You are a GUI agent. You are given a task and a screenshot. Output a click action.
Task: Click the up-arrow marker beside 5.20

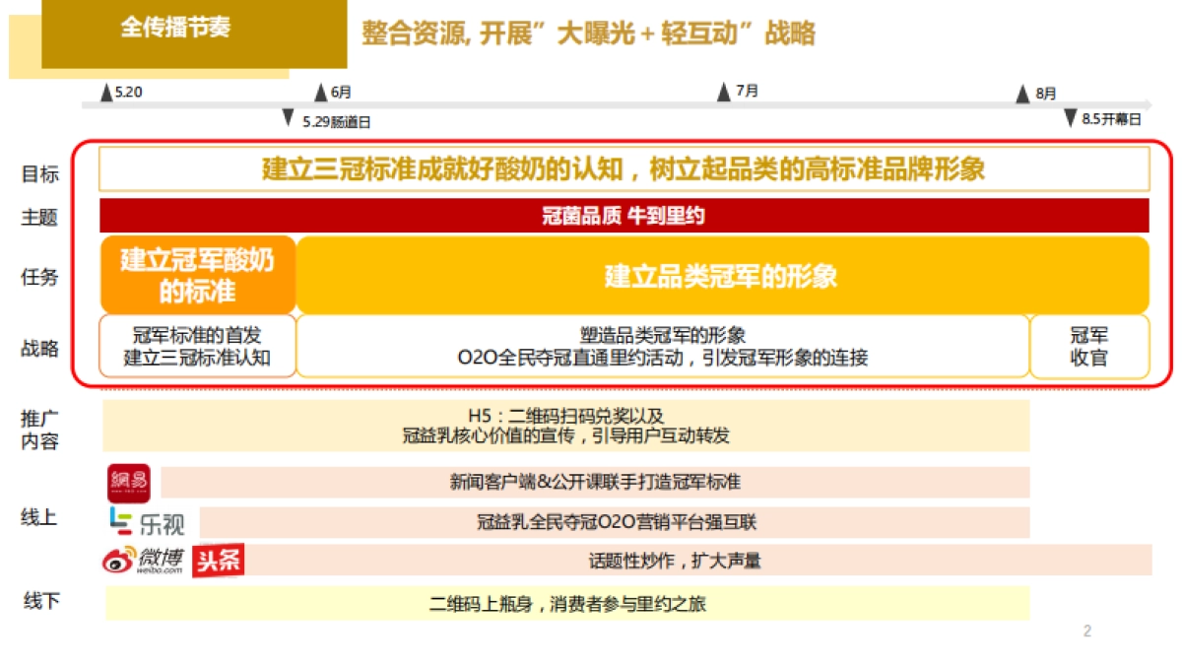106,93
